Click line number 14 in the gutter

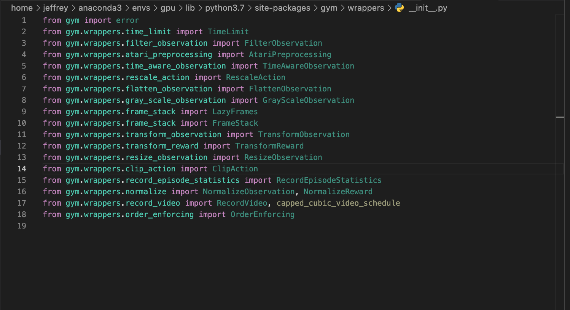click(22, 169)
